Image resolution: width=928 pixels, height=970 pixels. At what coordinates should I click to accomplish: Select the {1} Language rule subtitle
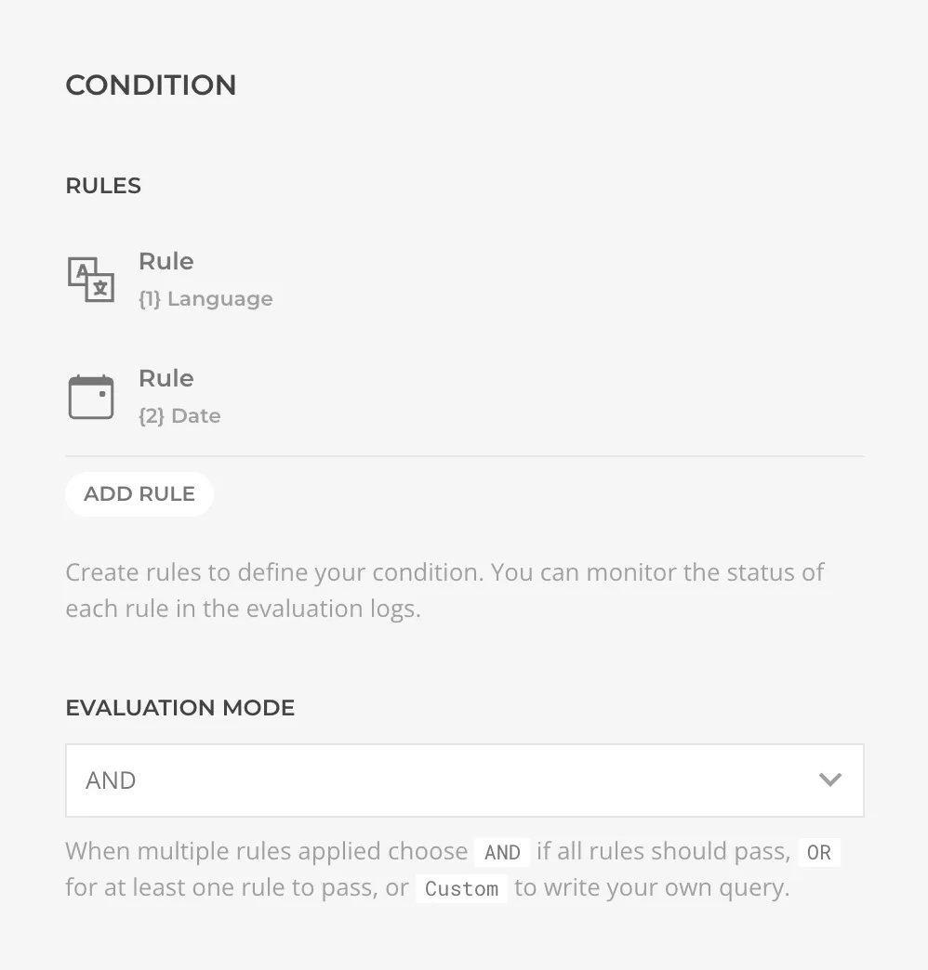click(x=205, y=299)
